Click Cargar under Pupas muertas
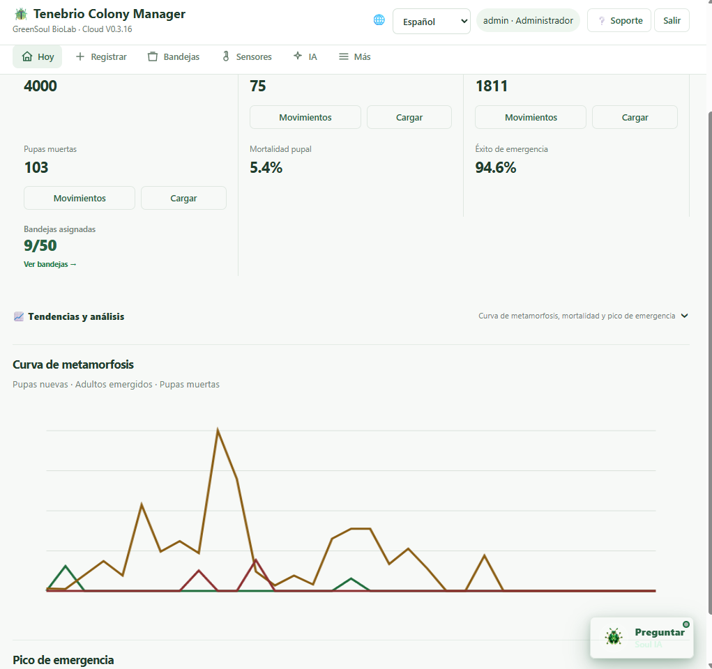712x669 pixels. (183, 198)
